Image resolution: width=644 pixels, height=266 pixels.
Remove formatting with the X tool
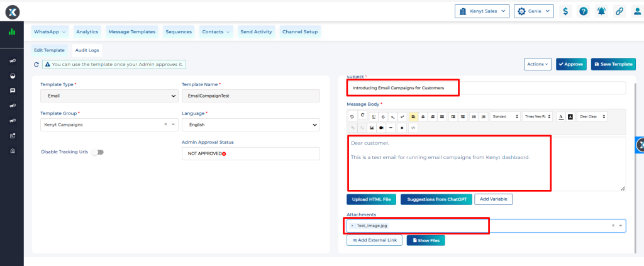tap(402, 128)
